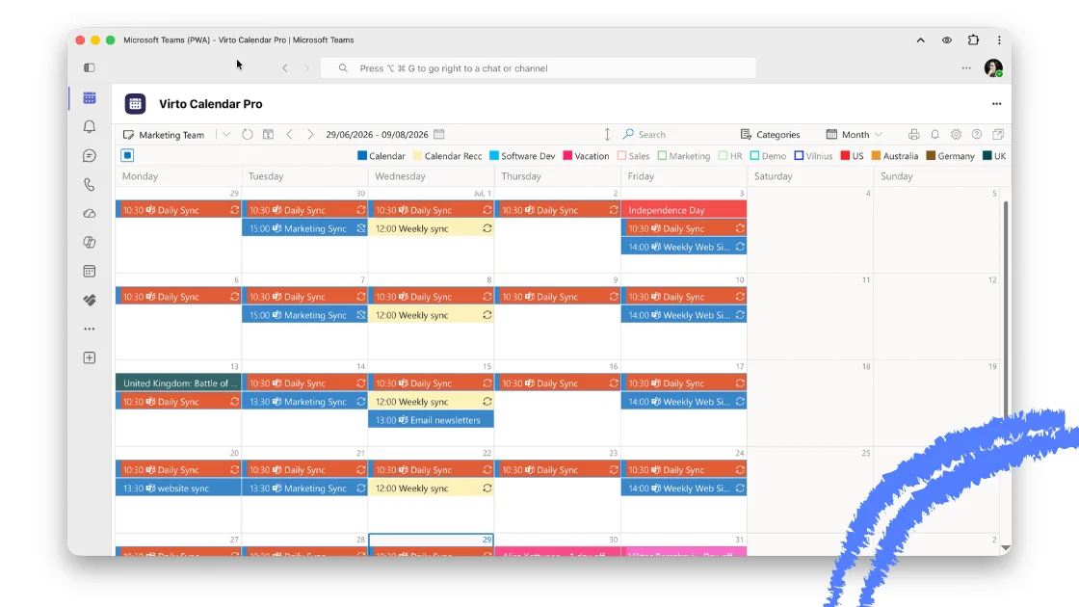Open the Month view dropdown

[854, 134]
